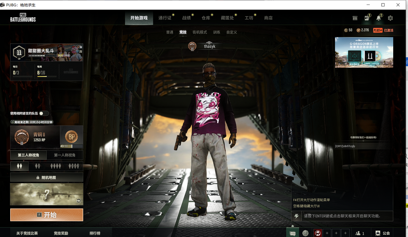Click the radio/voice disabled circle icon
408x237 pixels.
305,233
